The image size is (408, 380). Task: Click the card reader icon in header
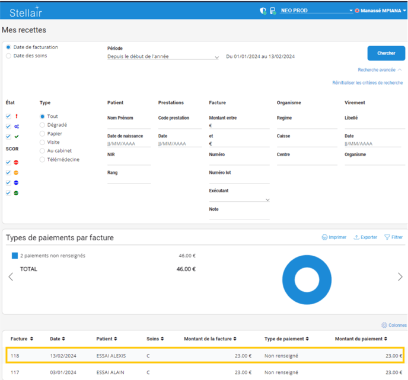(x=273, y=11)
